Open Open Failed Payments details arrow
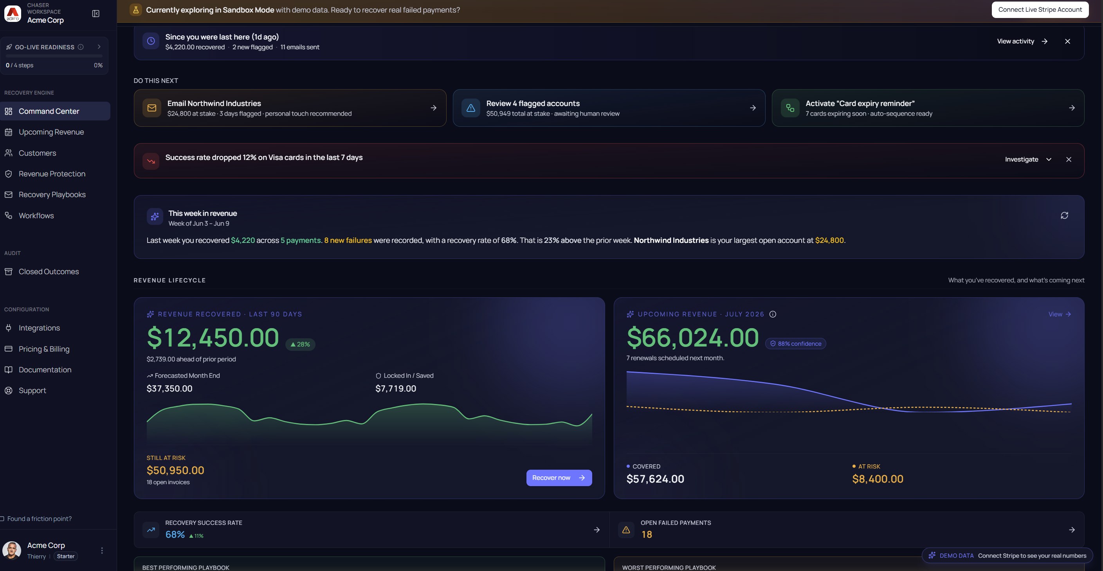The image size is (1103, 571). click(1072, 530)
